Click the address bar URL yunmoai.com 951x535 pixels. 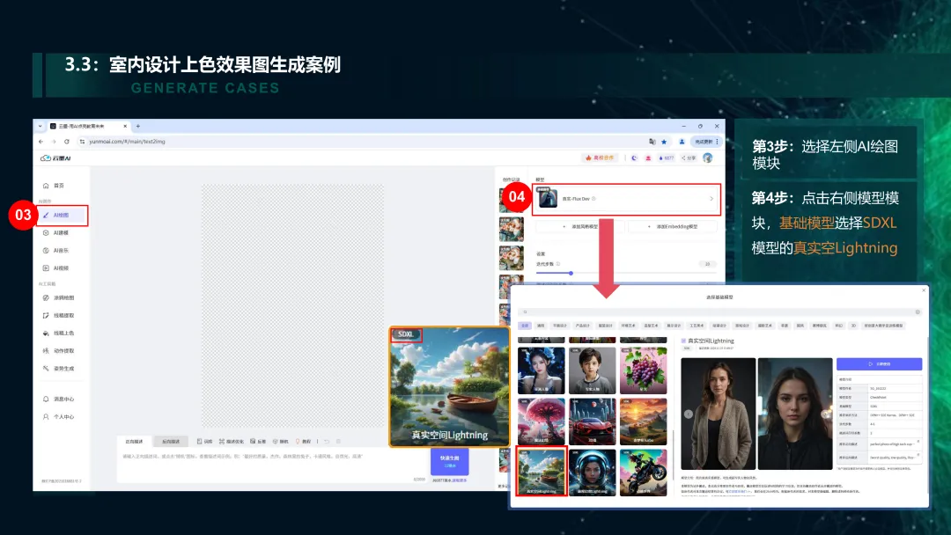click(x=128, y=141)
